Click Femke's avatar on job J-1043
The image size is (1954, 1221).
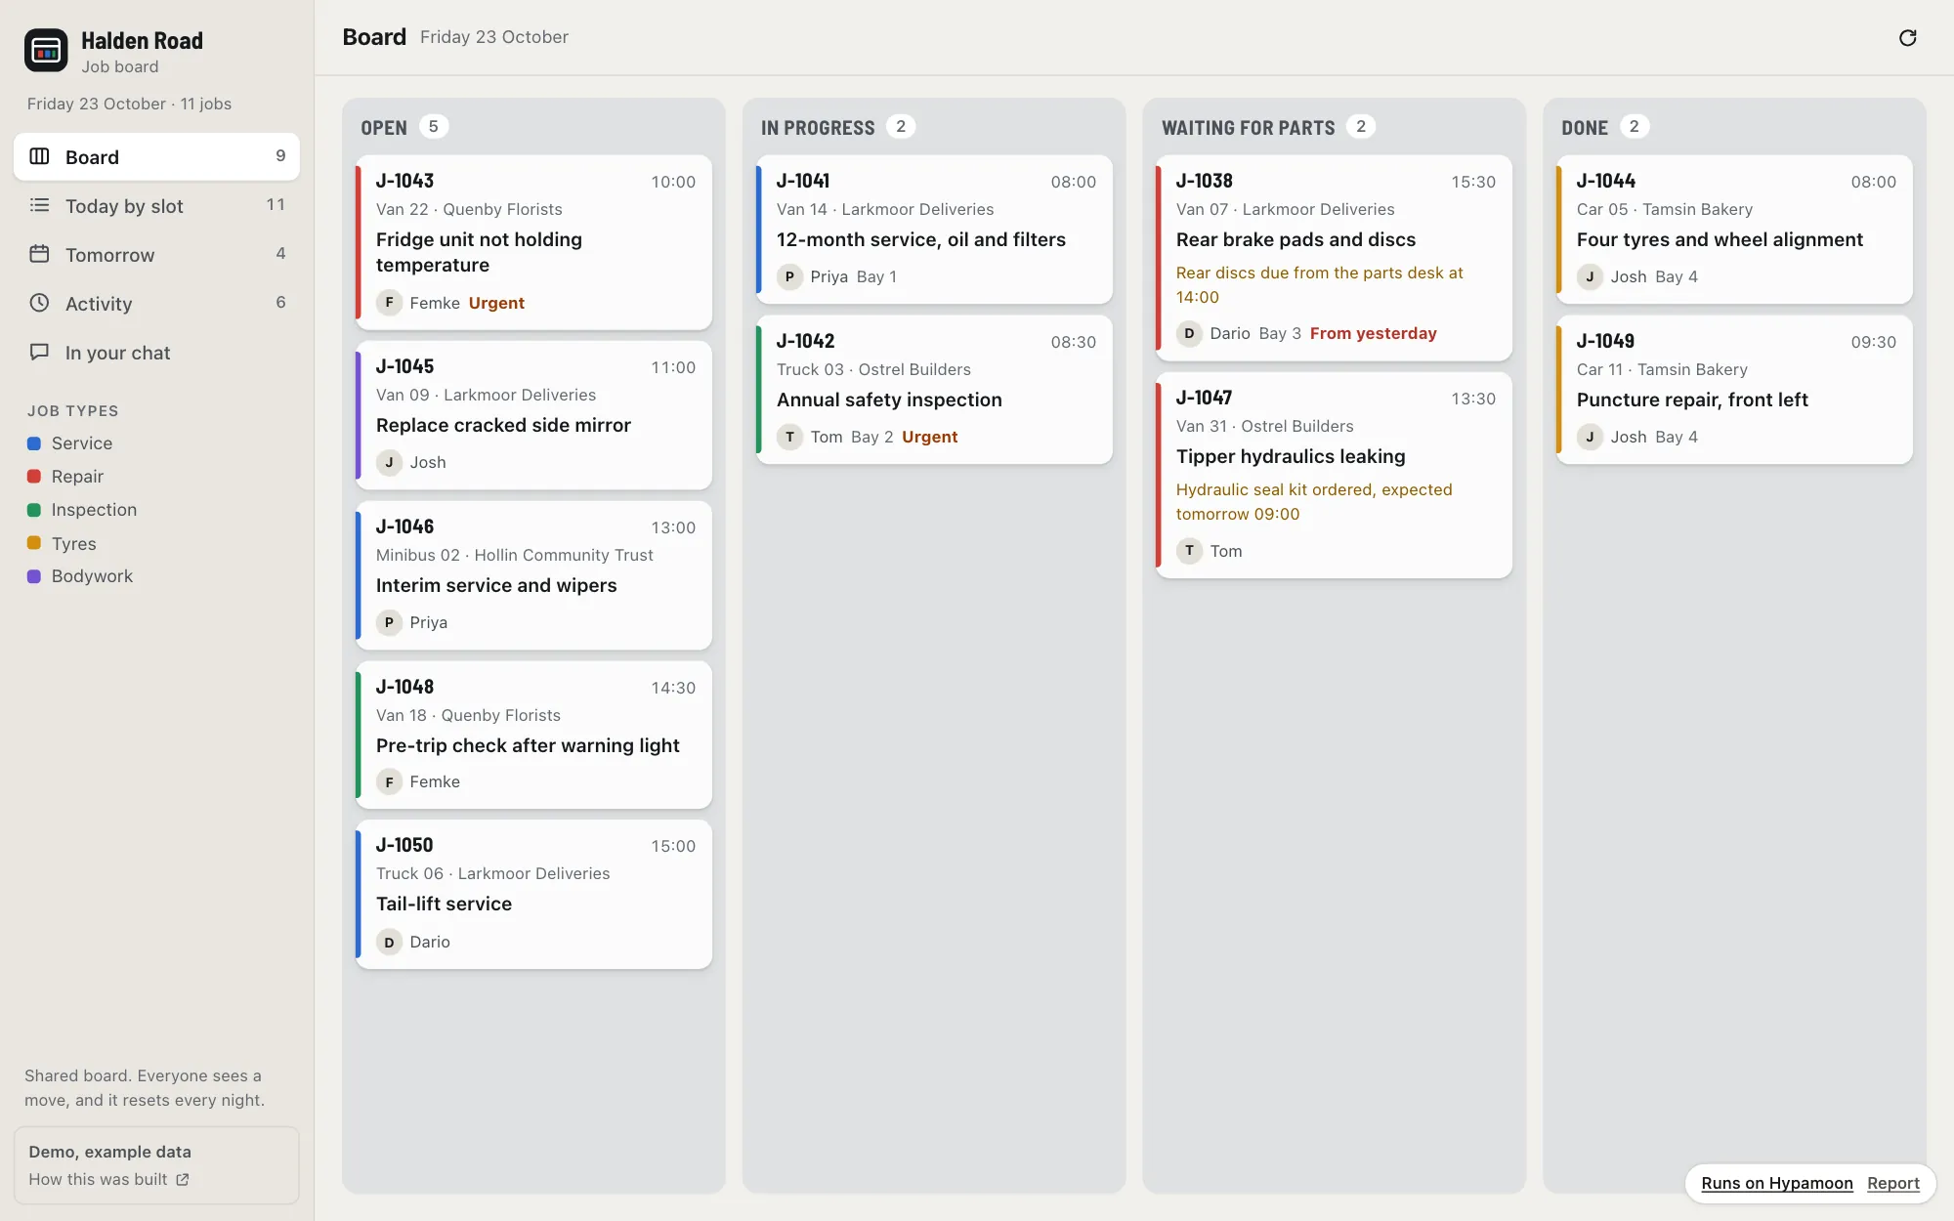point(389,303)
